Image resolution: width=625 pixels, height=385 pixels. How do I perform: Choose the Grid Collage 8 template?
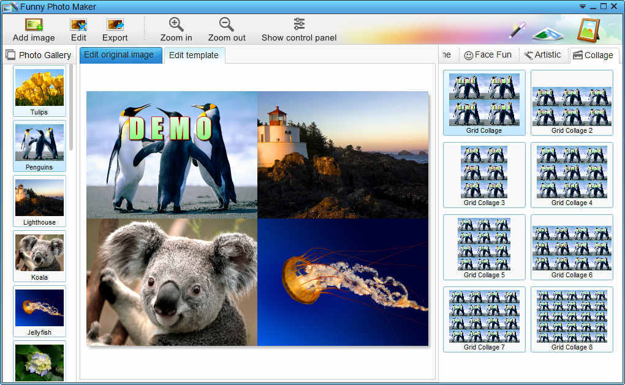(x=572, y=320)
